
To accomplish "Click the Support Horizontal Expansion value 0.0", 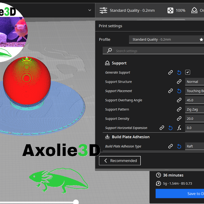I will point(195,128).
